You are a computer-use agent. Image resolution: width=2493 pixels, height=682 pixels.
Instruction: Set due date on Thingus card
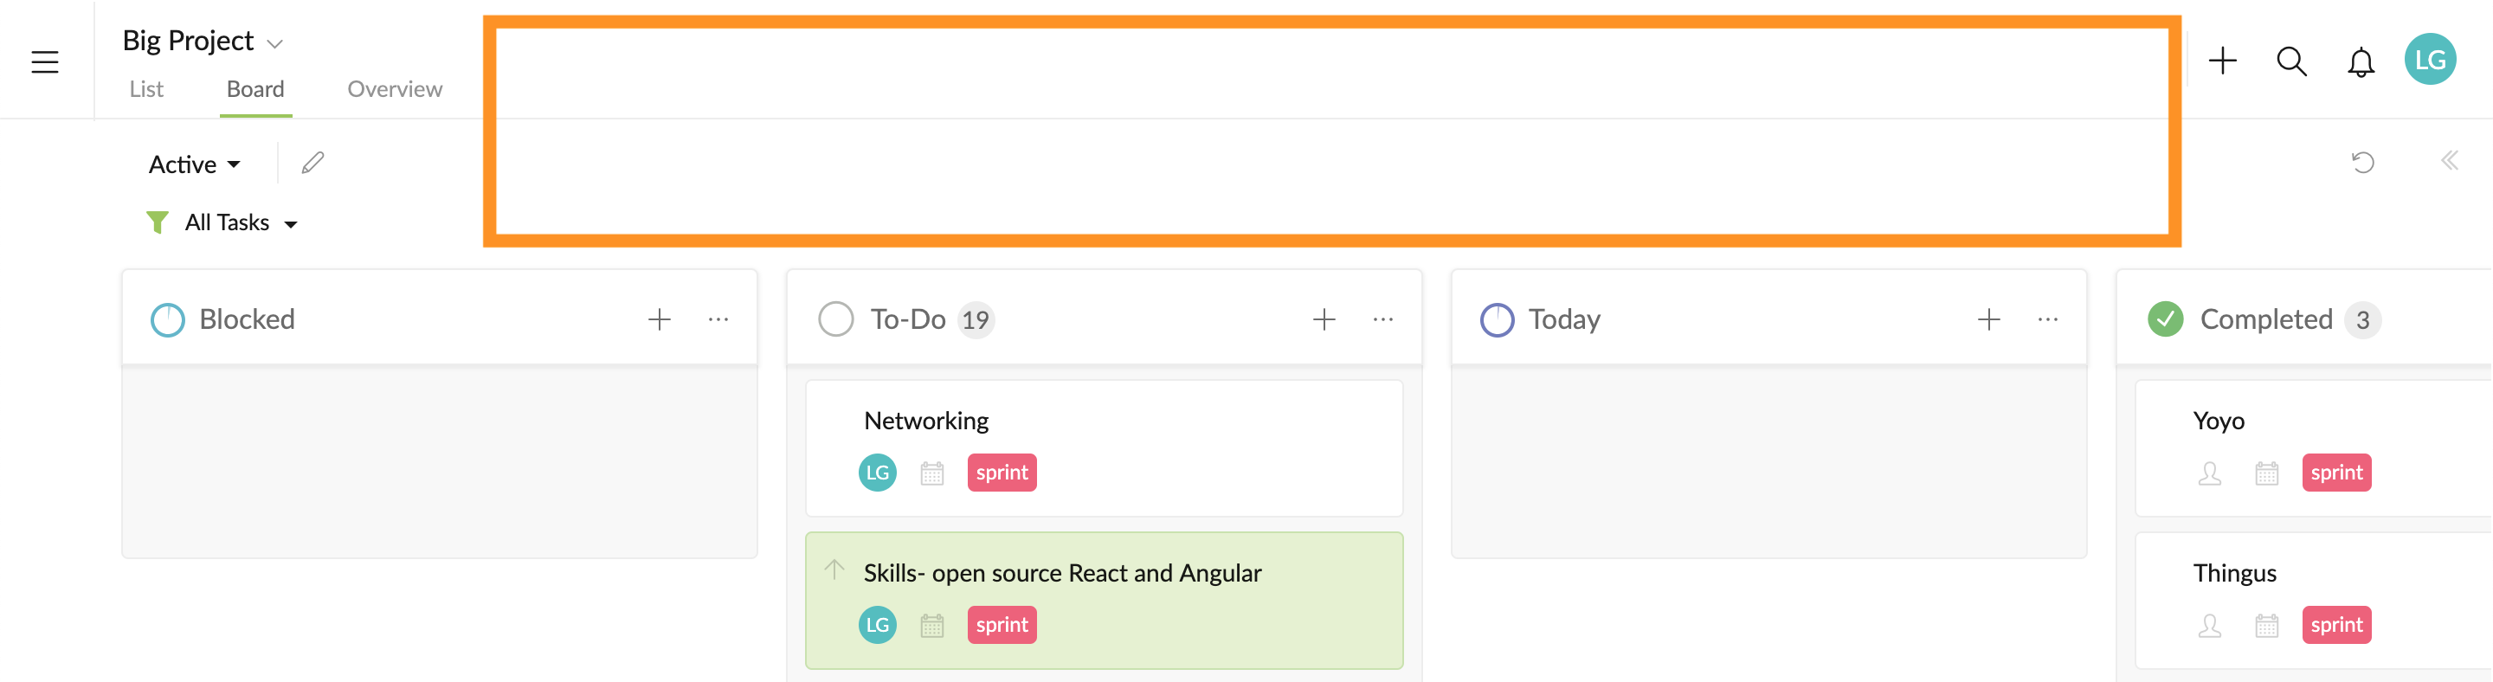pos(2266,626)
